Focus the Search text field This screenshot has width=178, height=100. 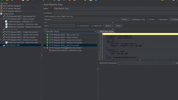62,26
